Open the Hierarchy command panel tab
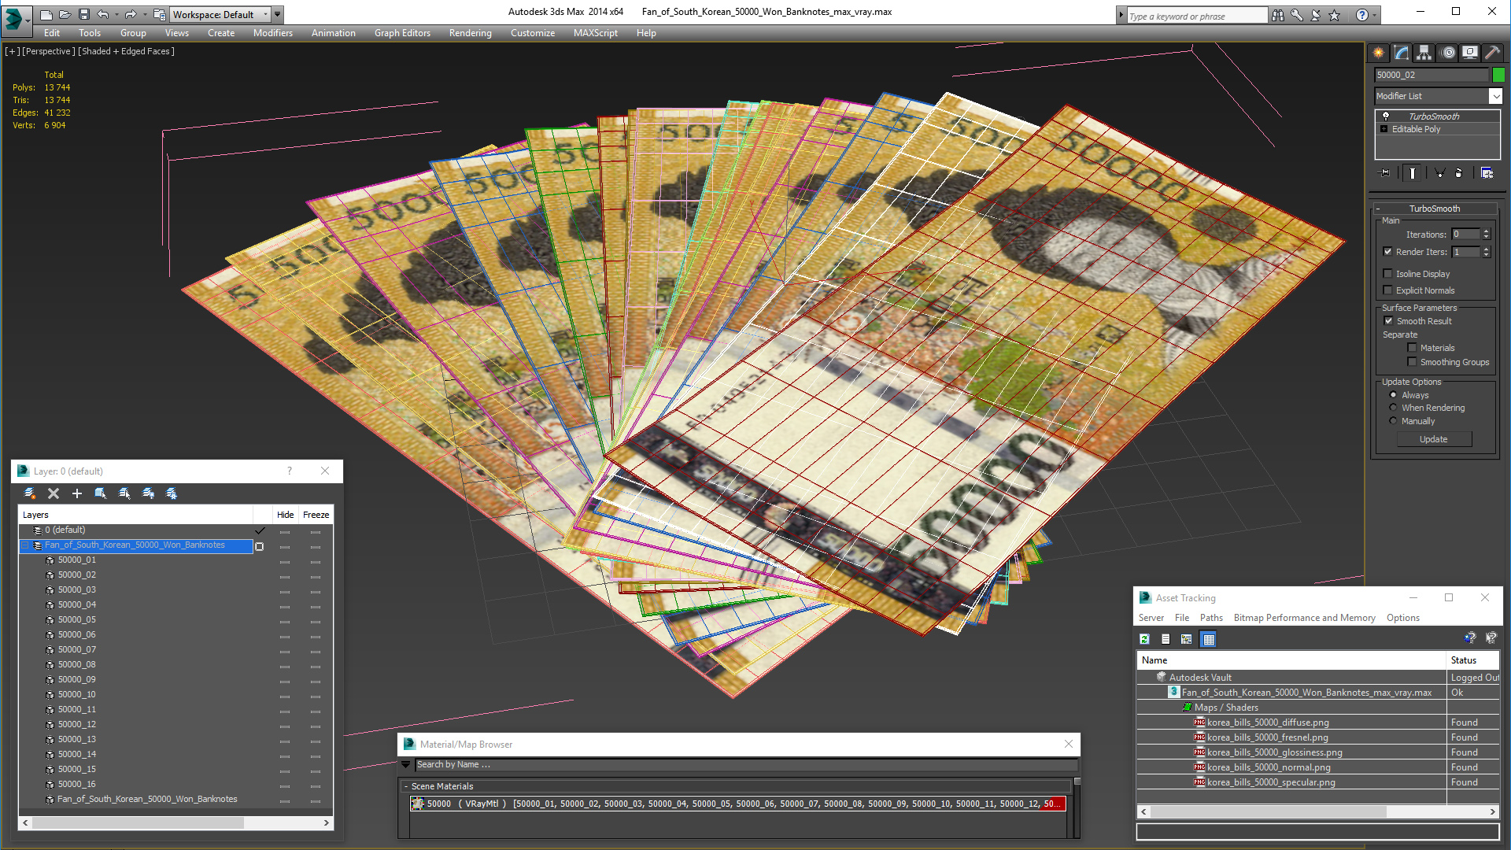 (1424, 53)
